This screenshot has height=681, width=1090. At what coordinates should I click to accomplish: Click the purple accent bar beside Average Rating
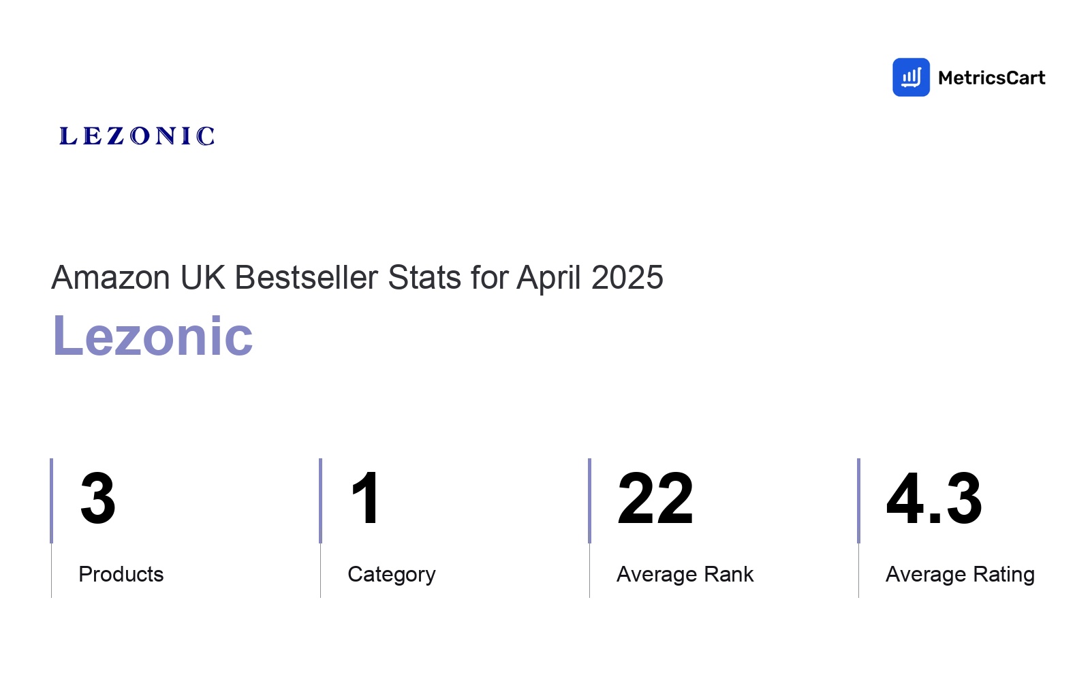(858, 501)
